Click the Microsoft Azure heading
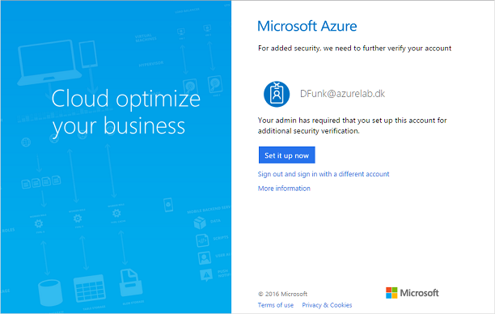This screenshot has height=314, width=495. click(307, 26)
